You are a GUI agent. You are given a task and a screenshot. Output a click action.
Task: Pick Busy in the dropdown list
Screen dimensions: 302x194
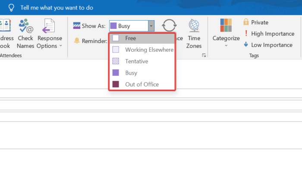point(131,73)
